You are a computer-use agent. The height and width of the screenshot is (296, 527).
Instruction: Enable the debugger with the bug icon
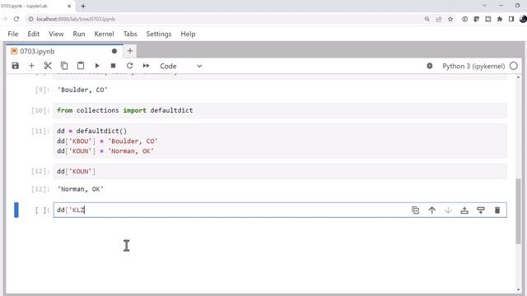pyautogui.click(x=430, y=66)
